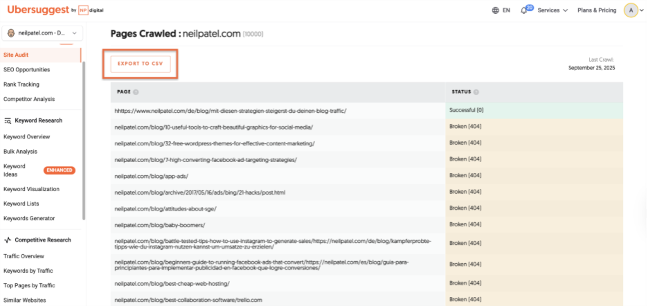The image size is (648, 306).
Task: Open Competitor Analysis
Action: (29, 99)
